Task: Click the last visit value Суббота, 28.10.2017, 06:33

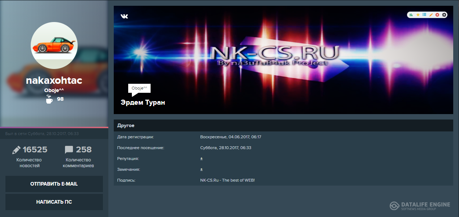Action: pyautogui.click(x=226, y=148)
